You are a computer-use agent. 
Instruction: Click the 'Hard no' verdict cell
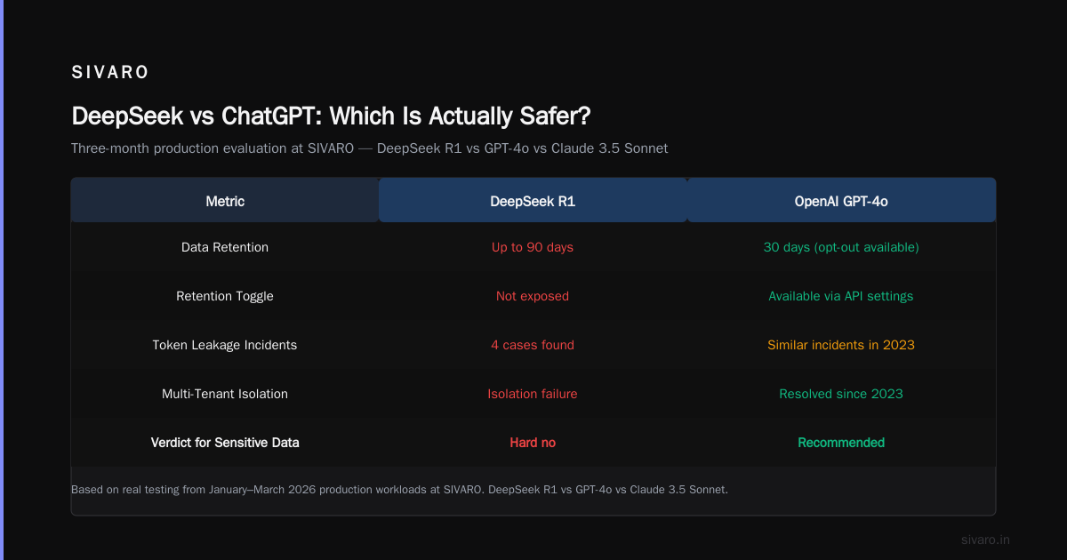pos(533,443)
